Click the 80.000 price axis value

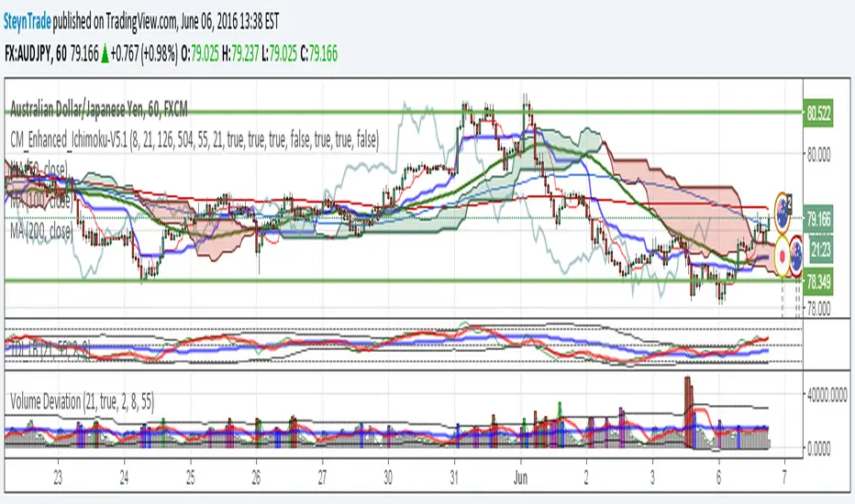[818, 155]
